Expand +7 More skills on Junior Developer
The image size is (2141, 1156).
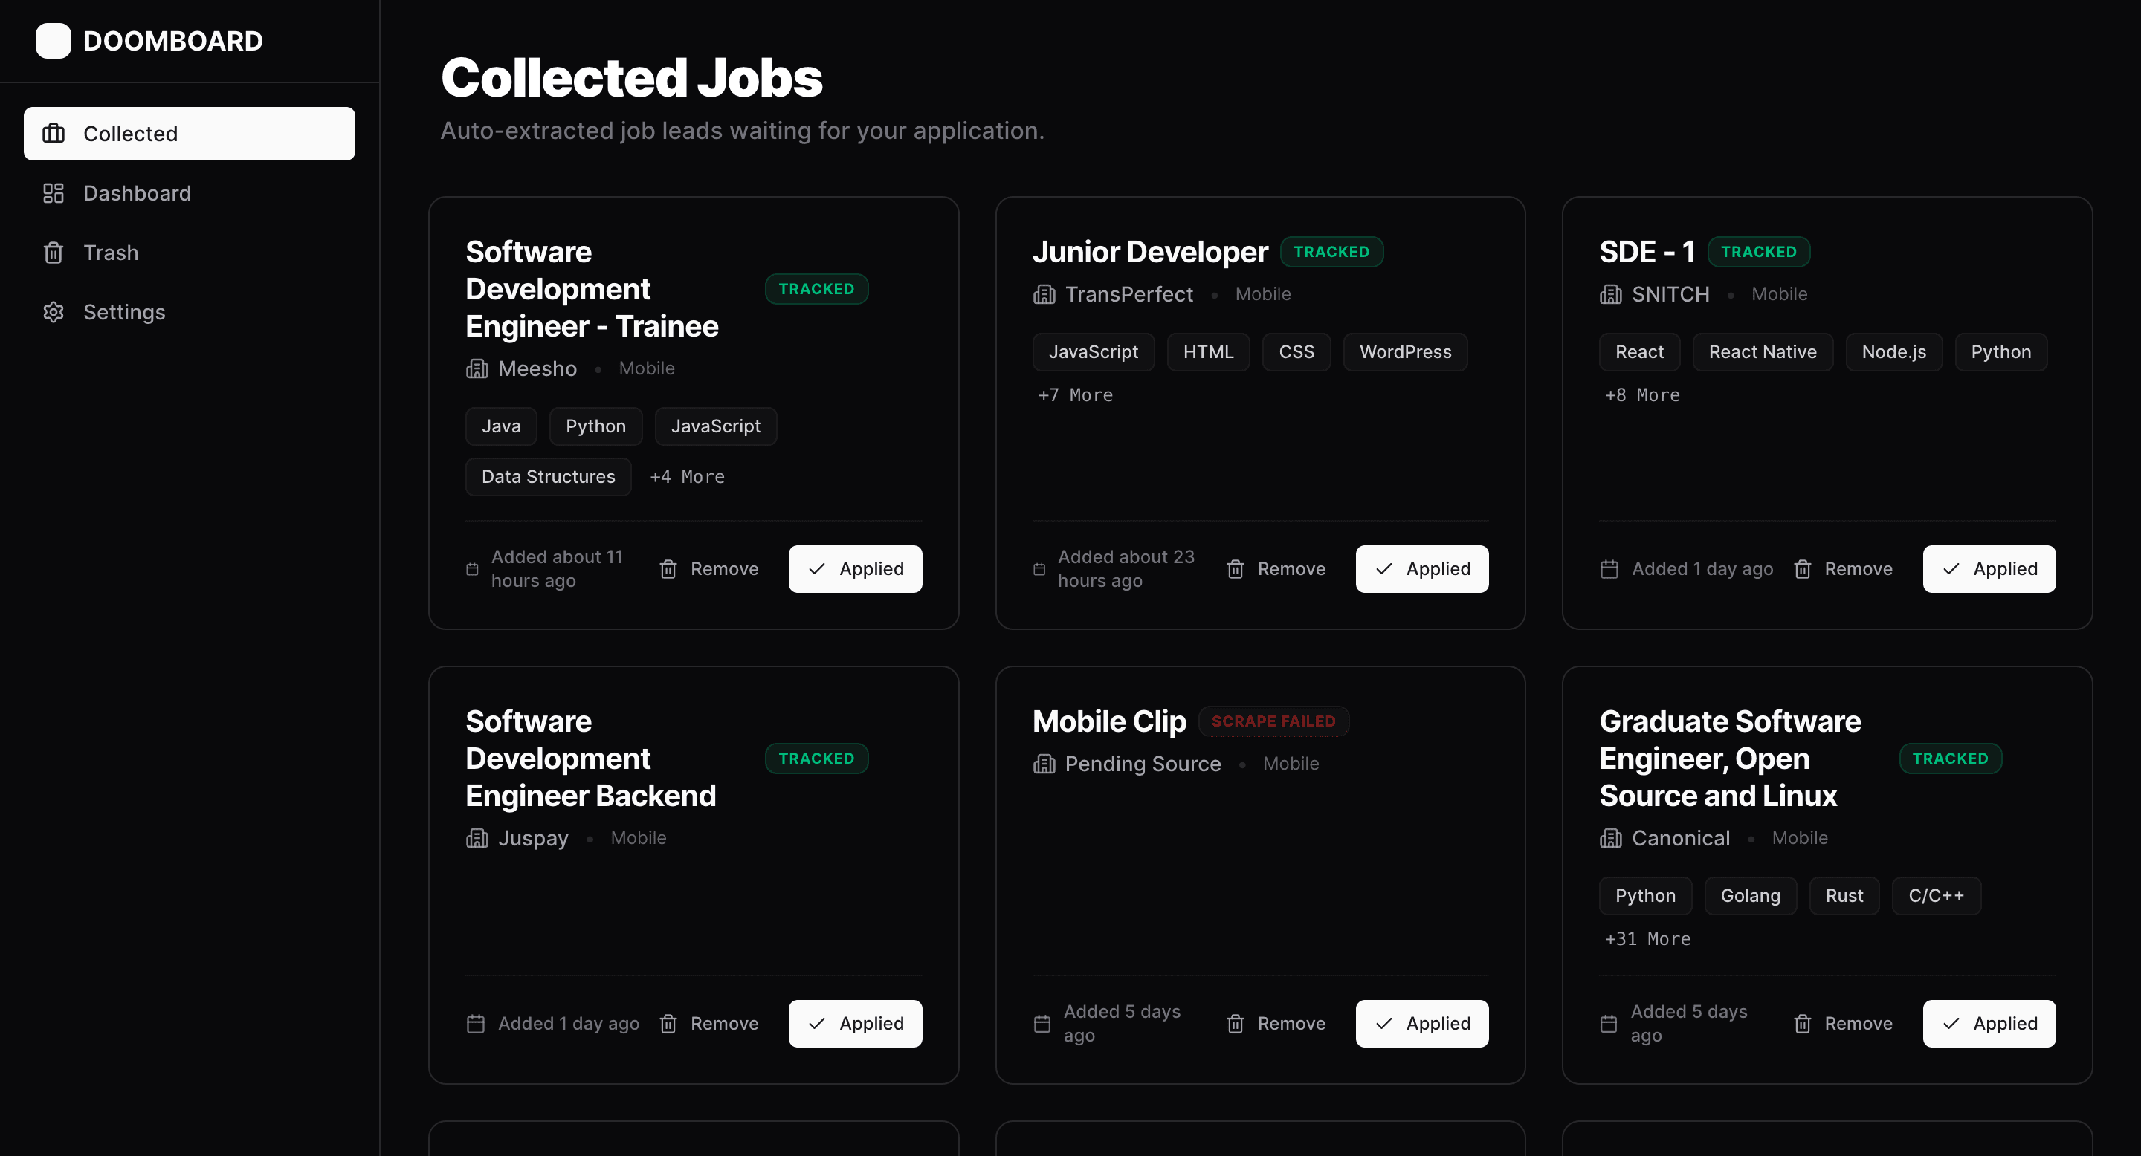coord(1075,395)
